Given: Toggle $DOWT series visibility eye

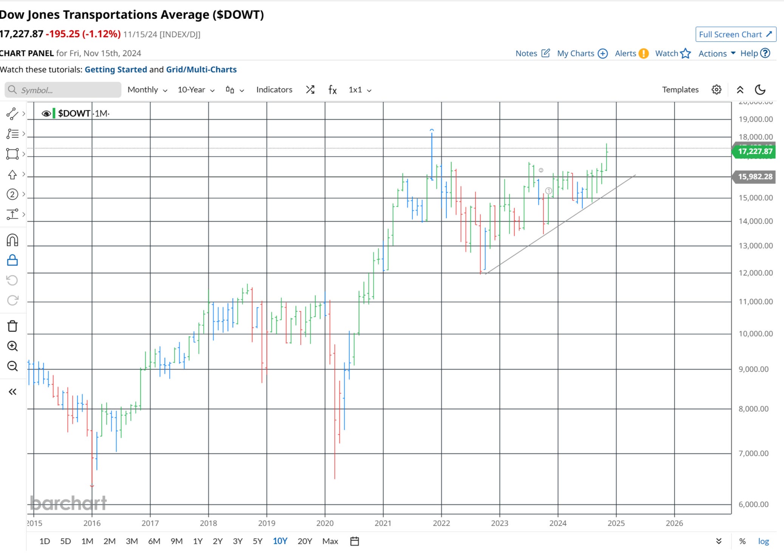Looking at the screenshot, I should [46, 114].
